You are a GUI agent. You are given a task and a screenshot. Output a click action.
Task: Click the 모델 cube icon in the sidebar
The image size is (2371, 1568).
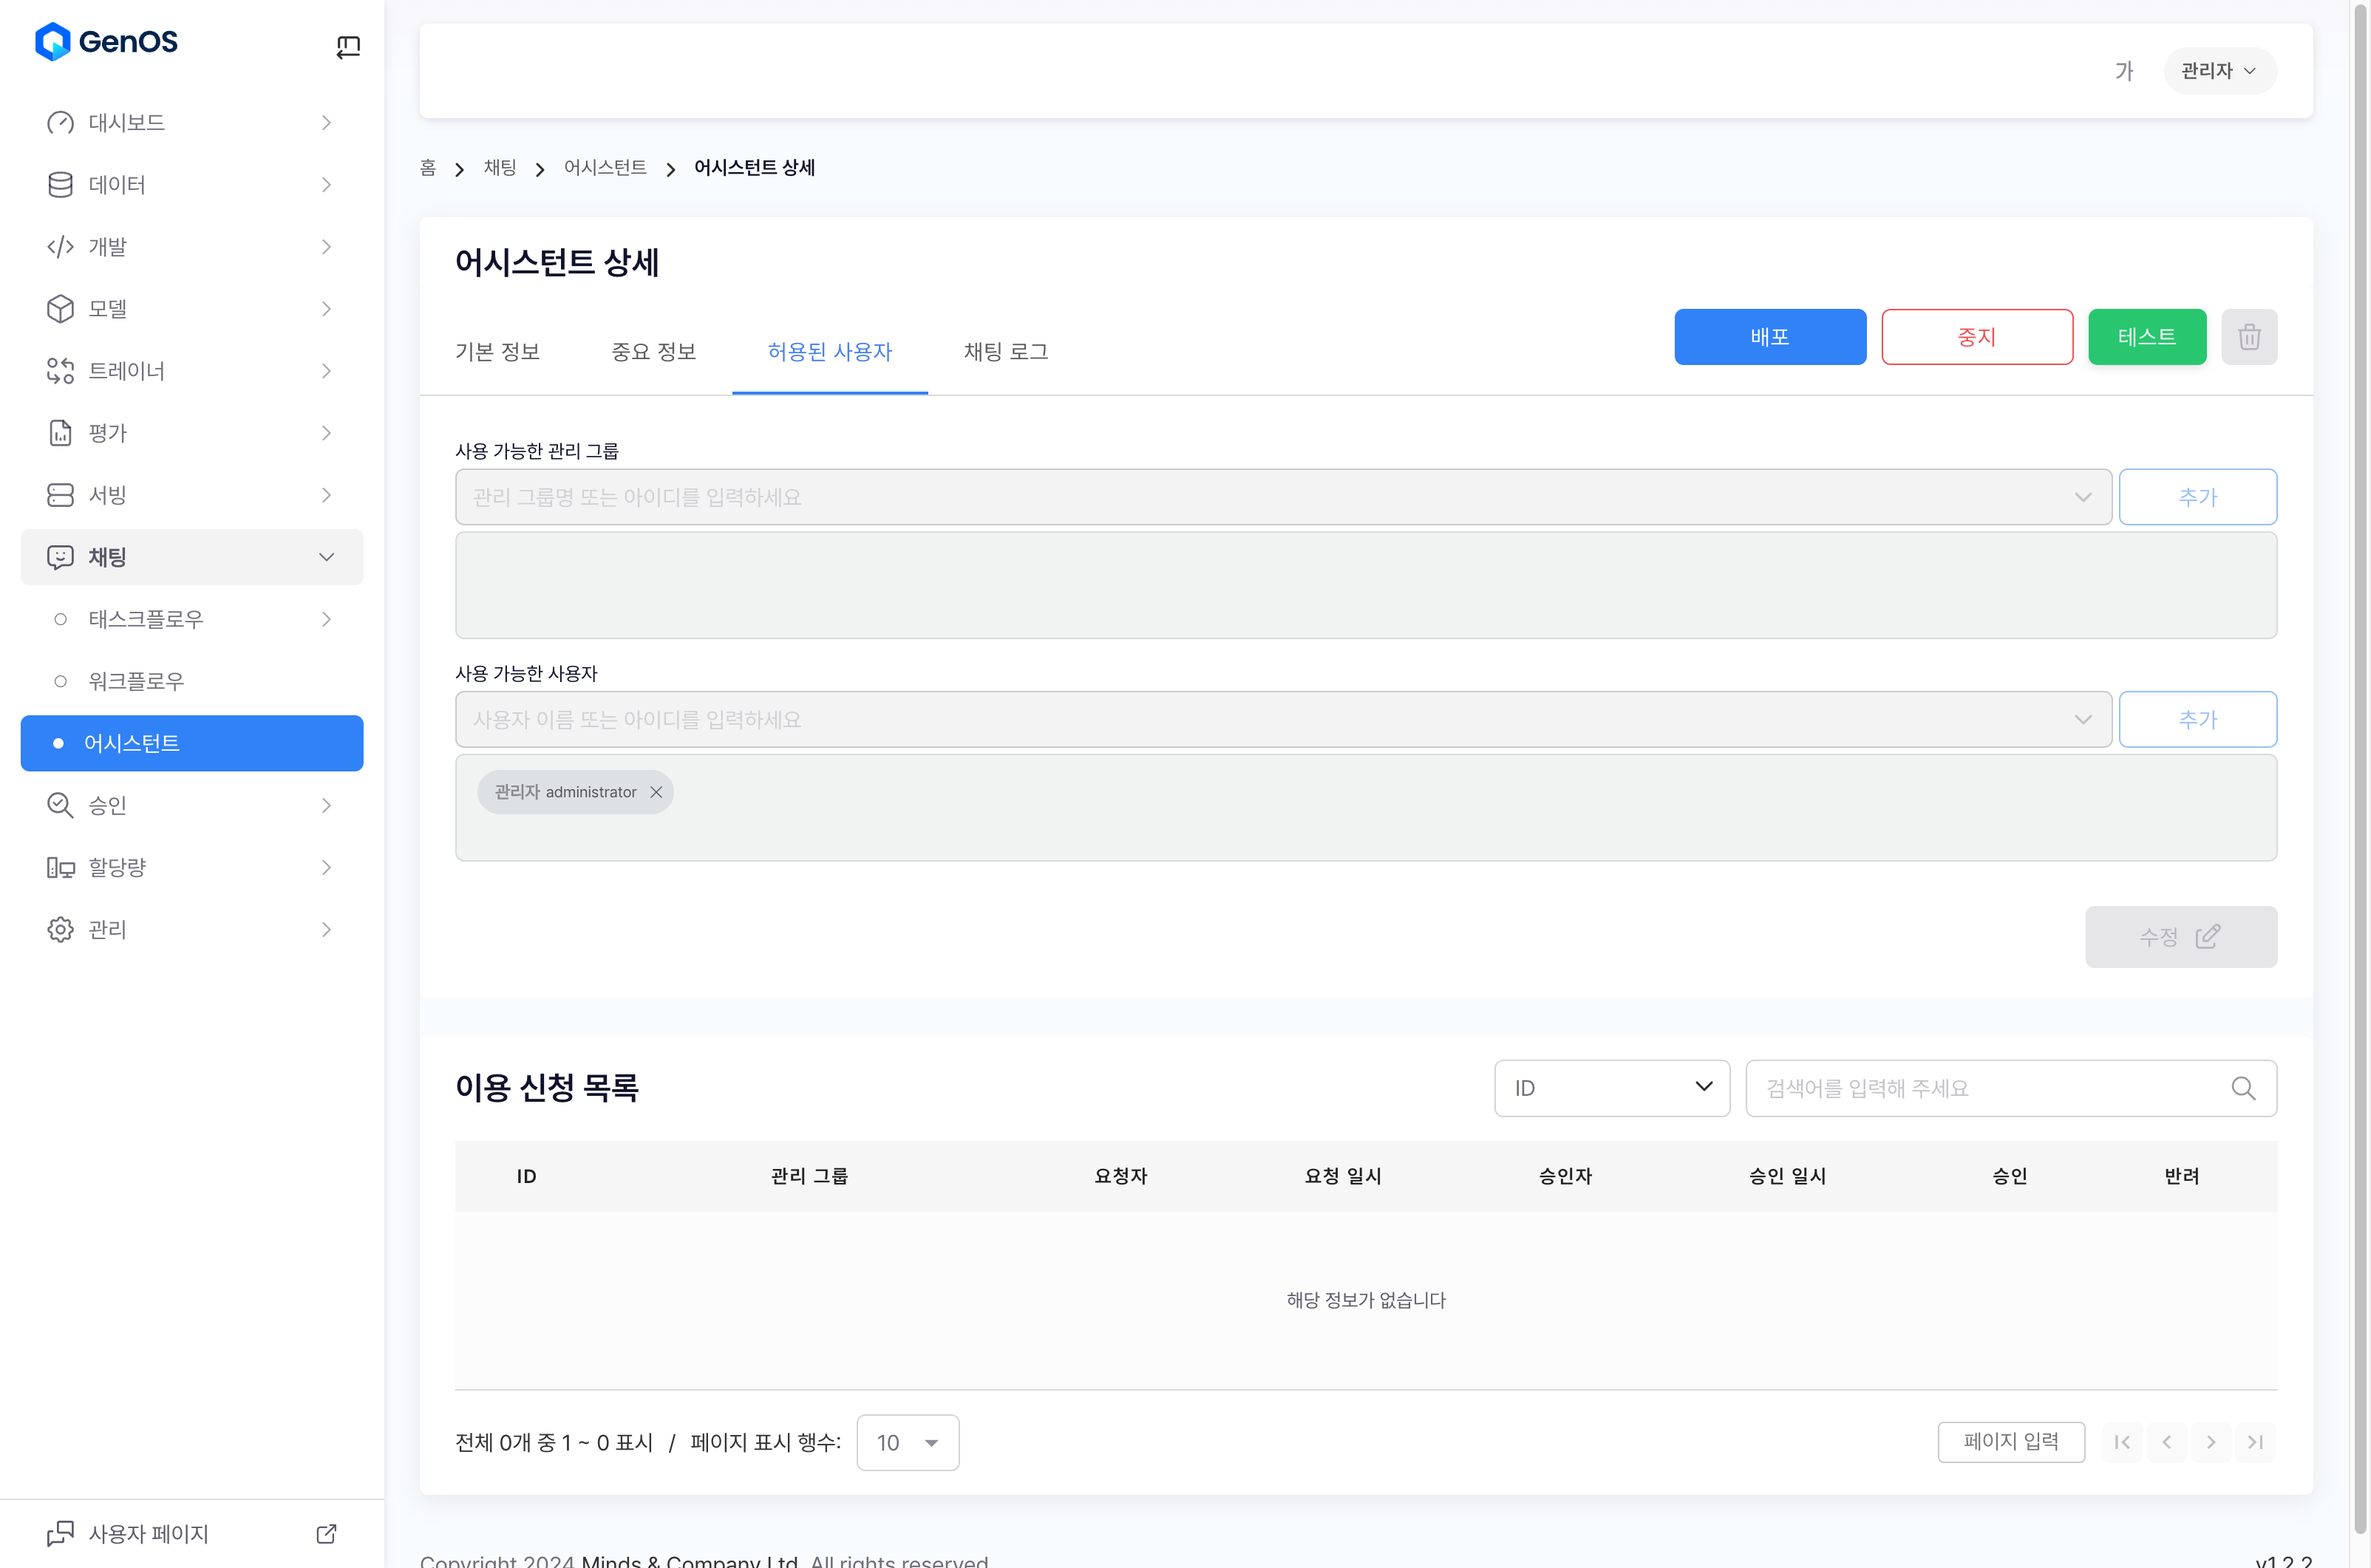pos(60,309)
